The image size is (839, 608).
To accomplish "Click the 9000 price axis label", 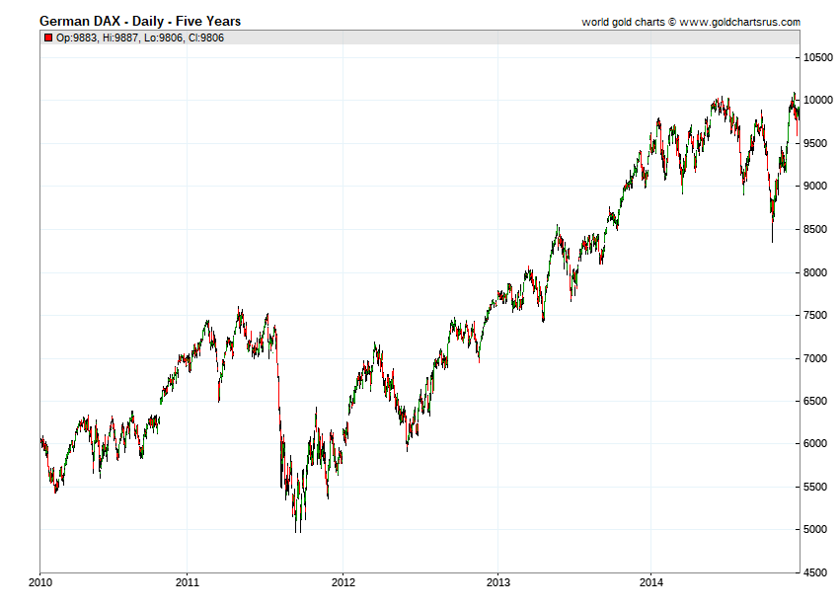I will pyautogui.click(x=815, y=186).
